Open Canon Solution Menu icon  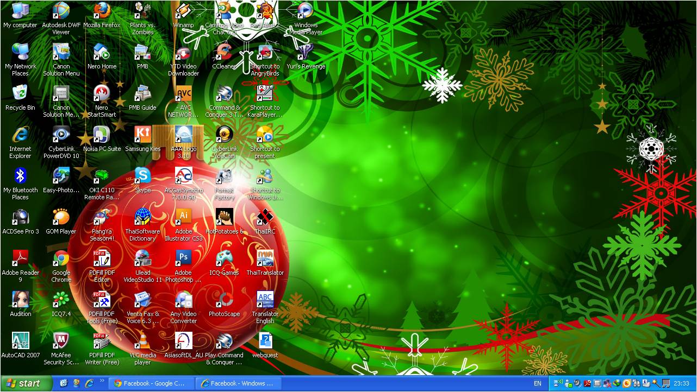61,60
